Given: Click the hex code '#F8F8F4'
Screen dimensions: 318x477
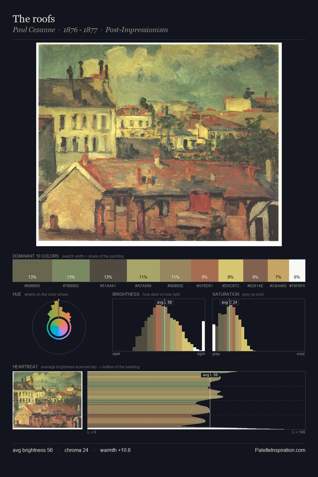Looking at the screenshot, I should pyautogui.click(x=297, y=286).
